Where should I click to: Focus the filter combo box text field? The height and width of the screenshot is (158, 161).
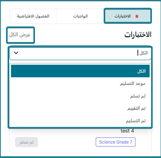click(x=80, y=53)
